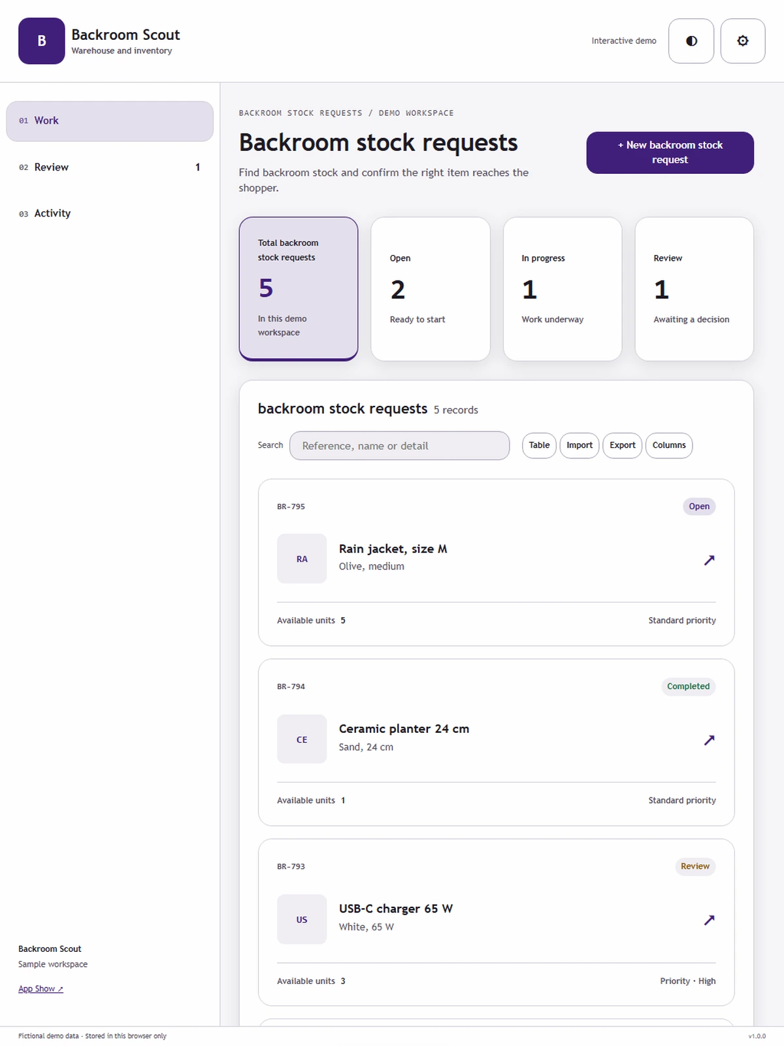The image size is (784, 1046).
Task: Filter by the In progress card
Action: click(563, 289)
